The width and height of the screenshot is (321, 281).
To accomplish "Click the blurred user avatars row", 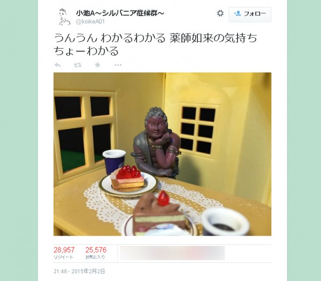I will pyautogui.click(x=172, y=253).
